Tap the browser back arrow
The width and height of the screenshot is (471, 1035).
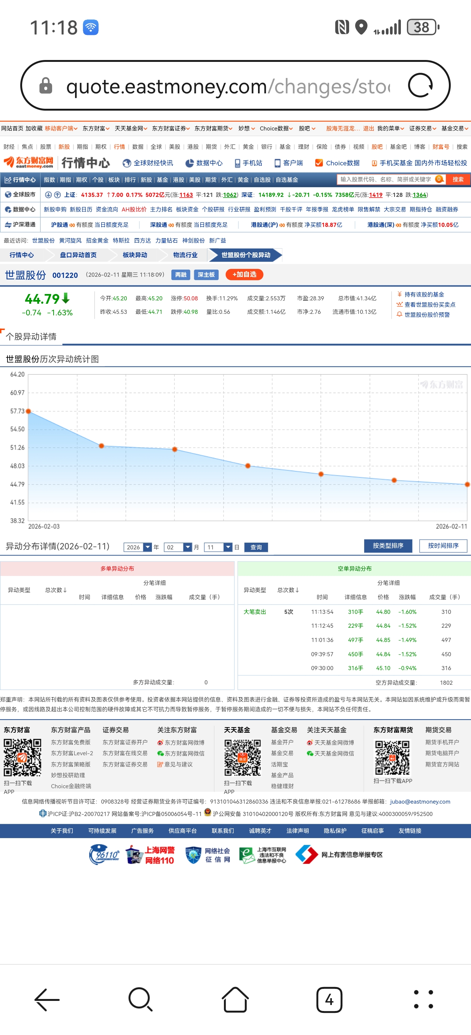click(47, 999)
